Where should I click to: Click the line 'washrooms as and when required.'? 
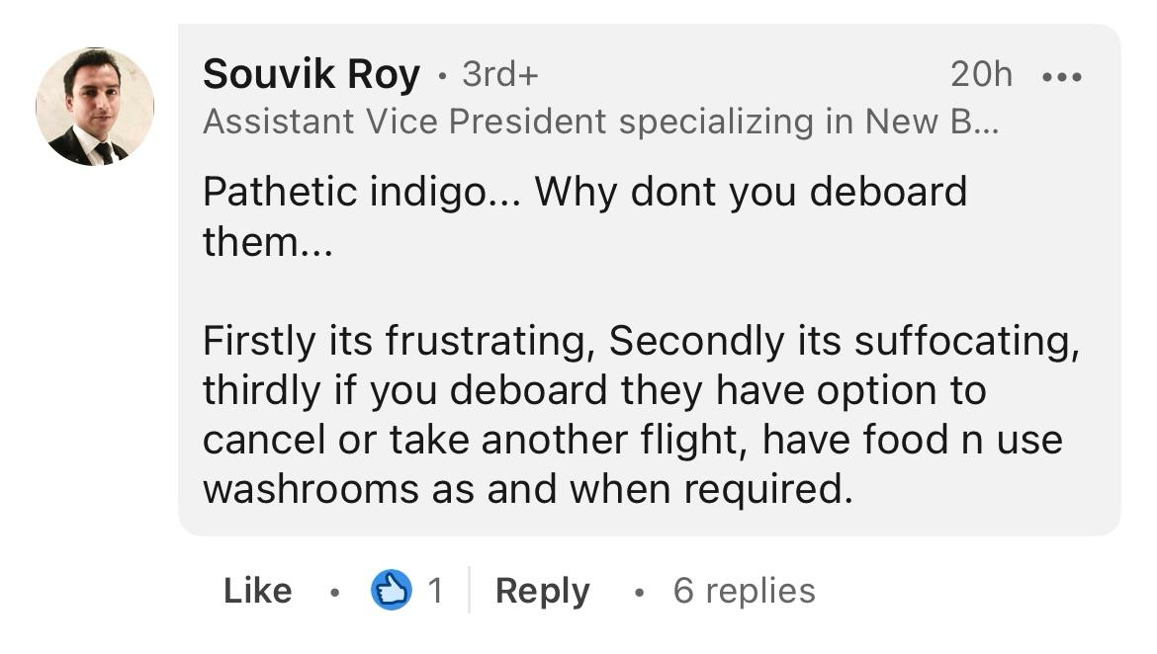pyautogui.click(x=528, y=490)
